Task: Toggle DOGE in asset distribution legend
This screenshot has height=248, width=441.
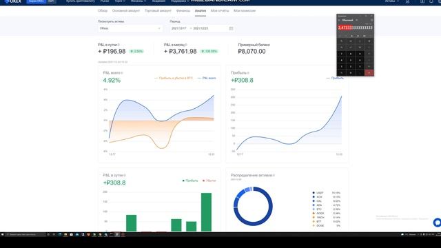Action: (x=326, y=225)
